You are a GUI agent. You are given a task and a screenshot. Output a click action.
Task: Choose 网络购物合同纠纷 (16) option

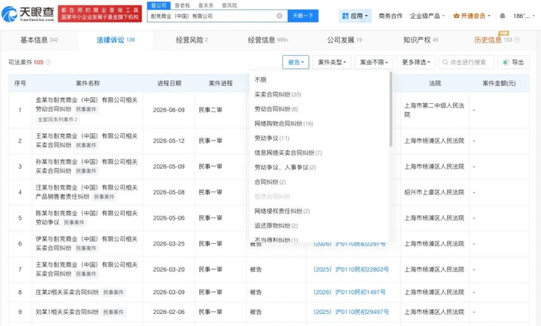point(284,123)
